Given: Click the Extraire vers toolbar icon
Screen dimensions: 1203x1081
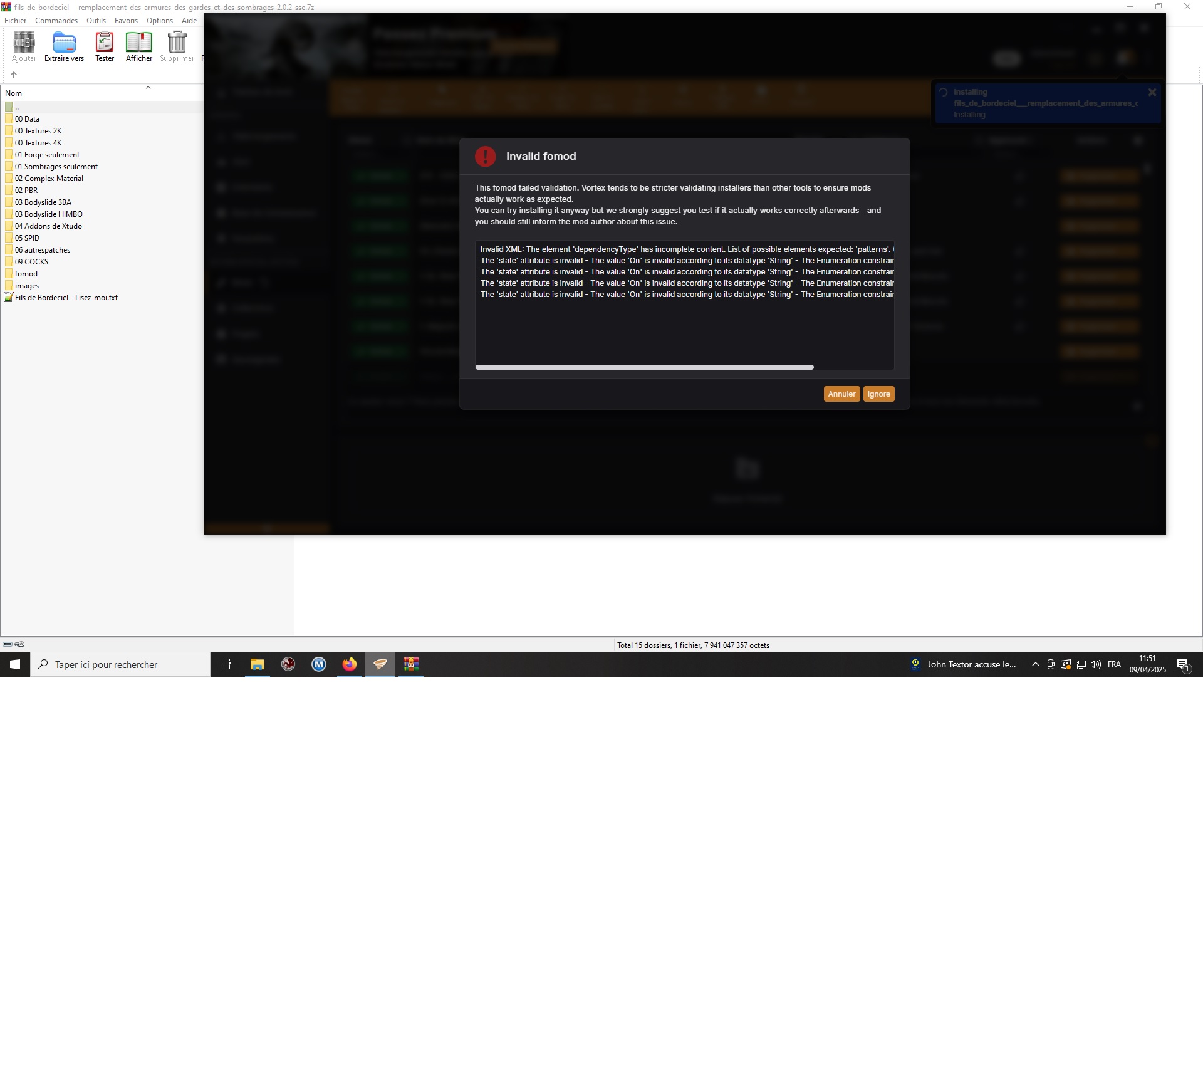Looking at the screenshot, I should pos(64,47).
